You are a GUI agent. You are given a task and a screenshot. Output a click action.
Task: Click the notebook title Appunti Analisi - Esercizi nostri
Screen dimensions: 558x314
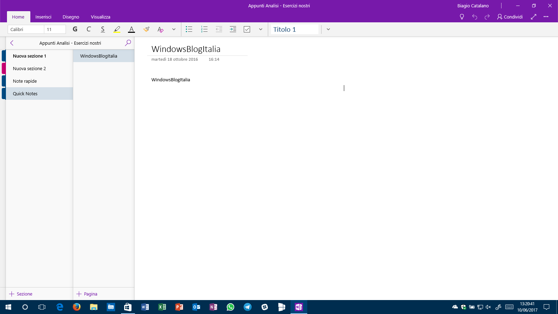(70, 43)
